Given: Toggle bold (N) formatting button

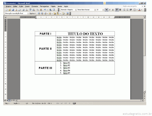Looking at the screenshot, I should pos(106,10).
